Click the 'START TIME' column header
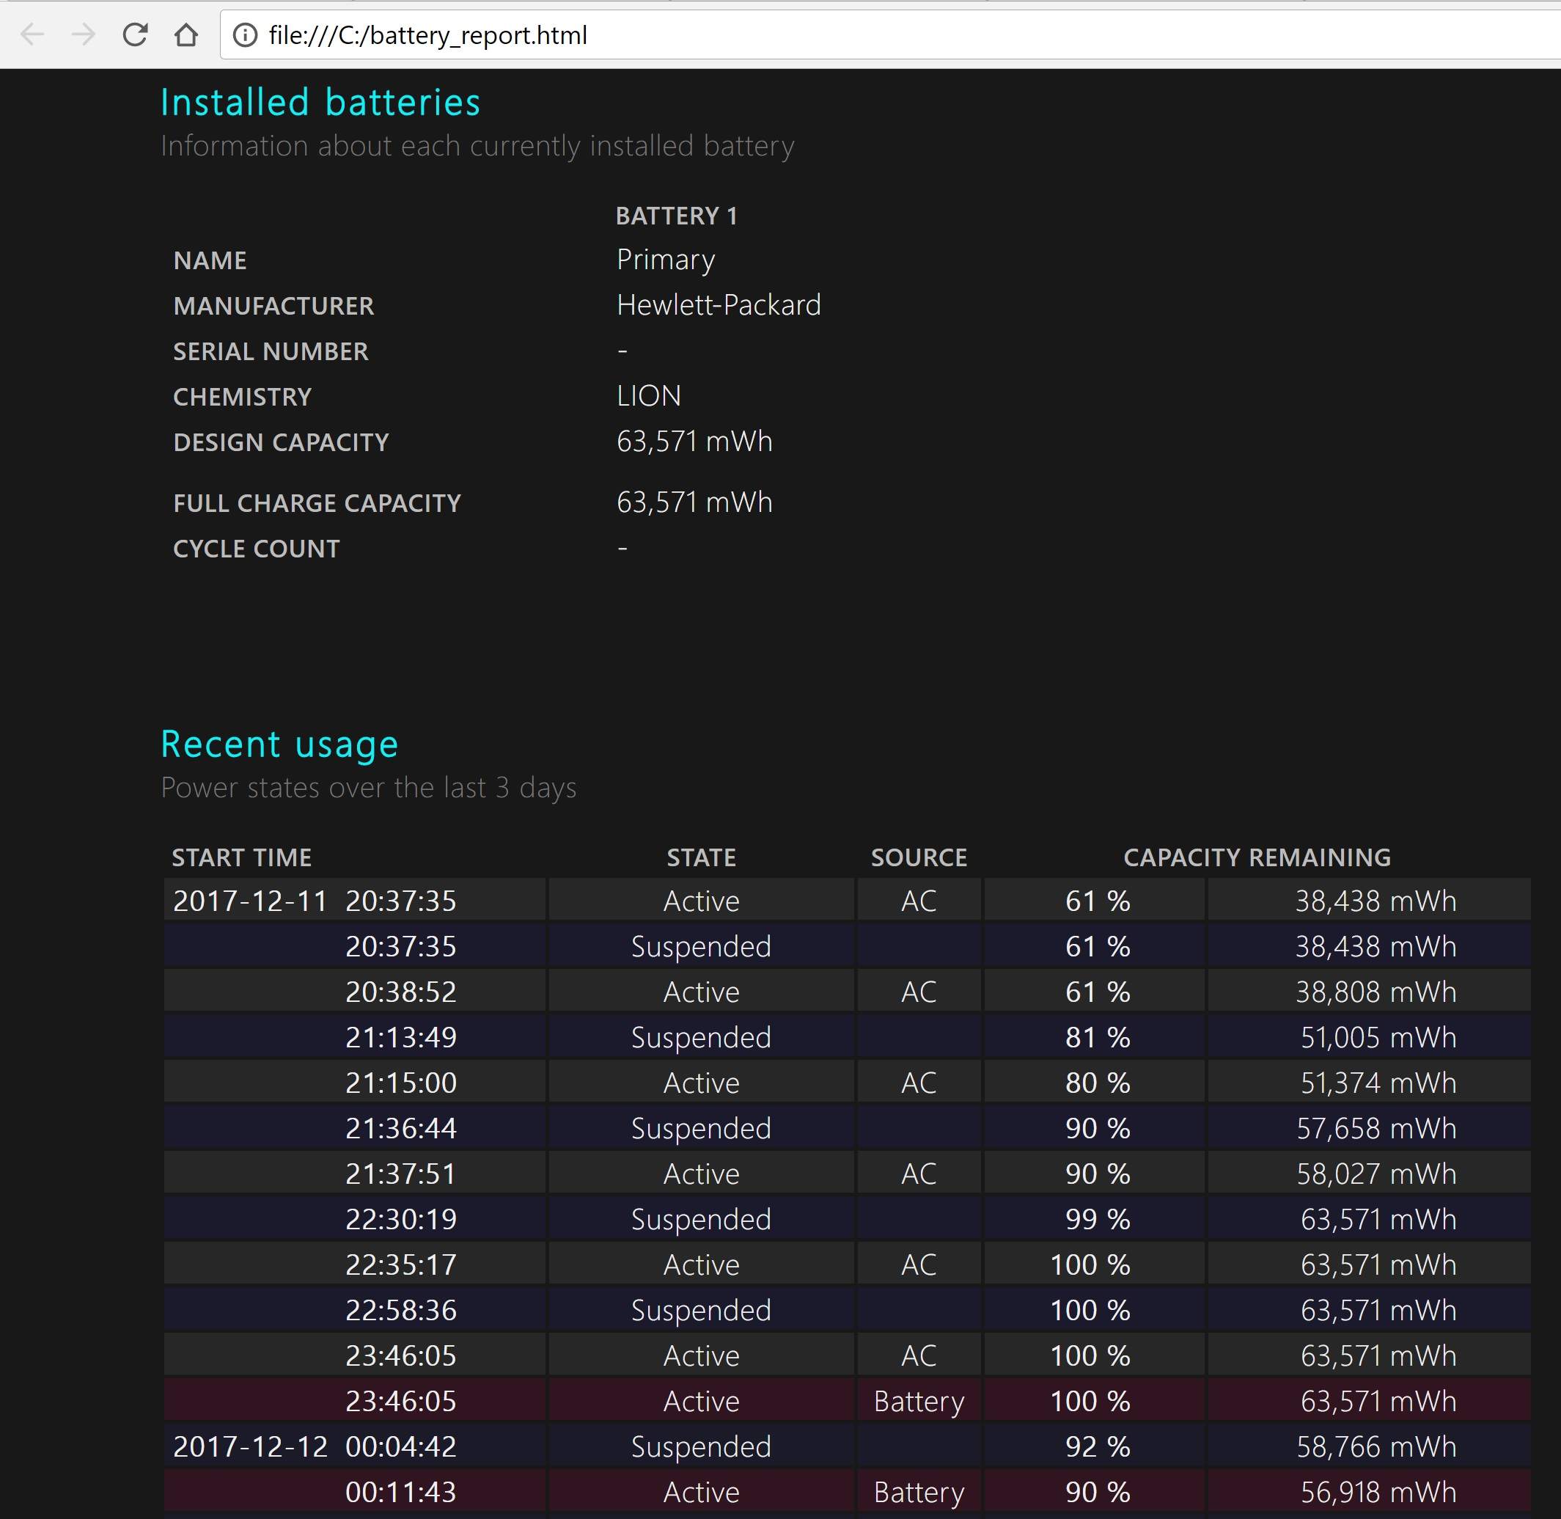 pyautogui.click(x=242, y=857)
